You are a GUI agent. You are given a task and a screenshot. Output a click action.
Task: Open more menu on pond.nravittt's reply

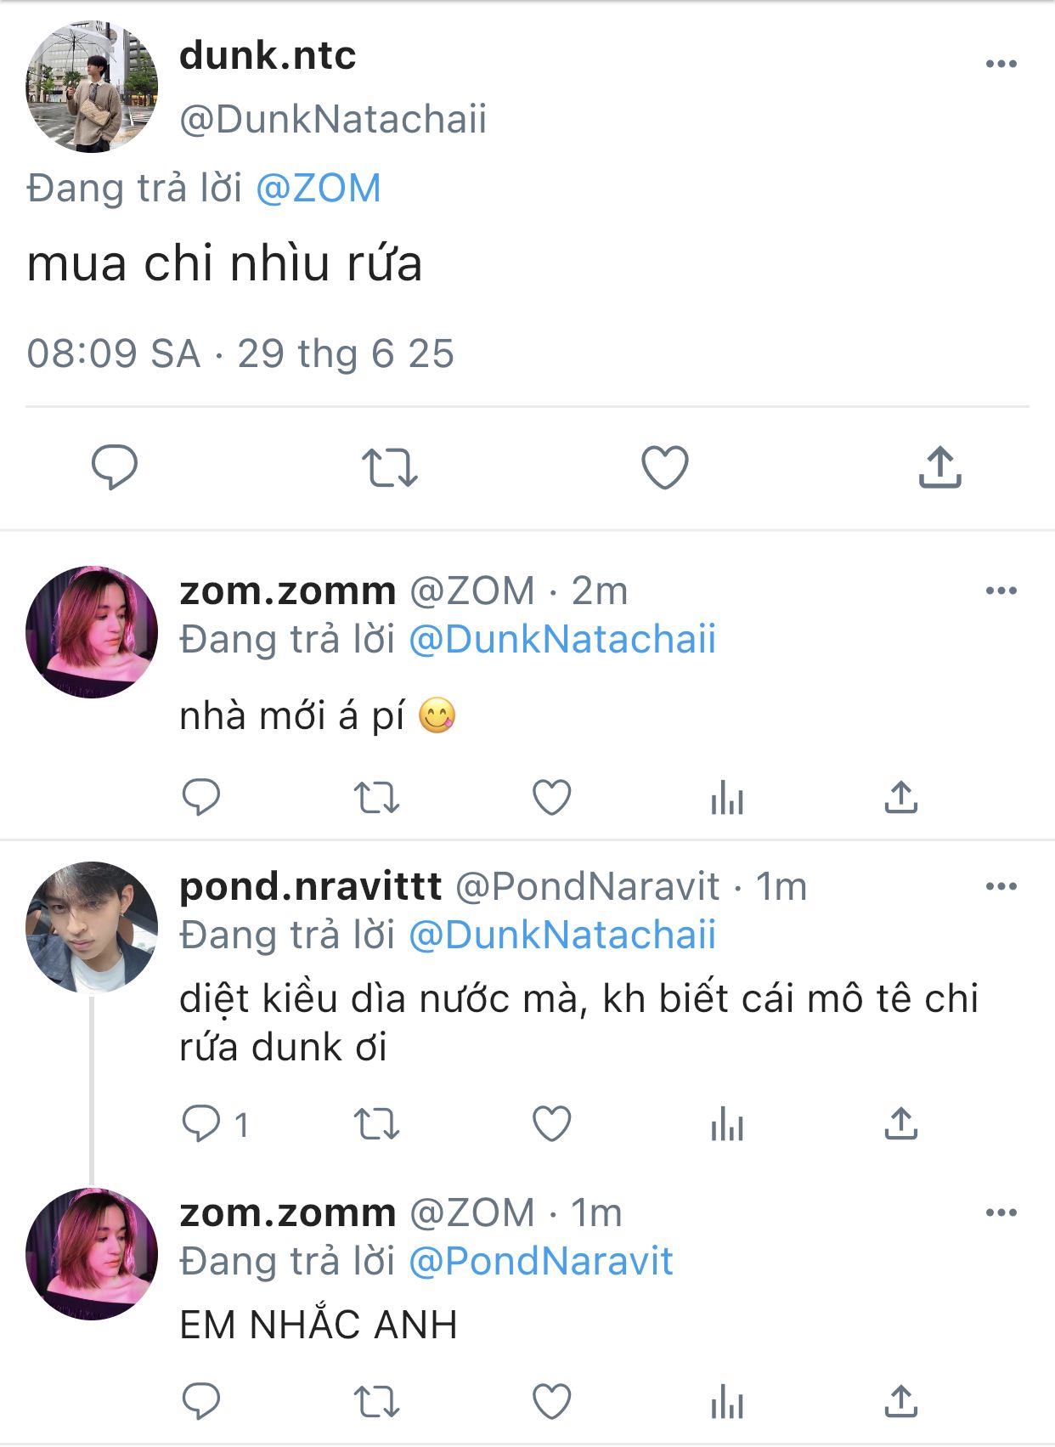(1001, 886)
